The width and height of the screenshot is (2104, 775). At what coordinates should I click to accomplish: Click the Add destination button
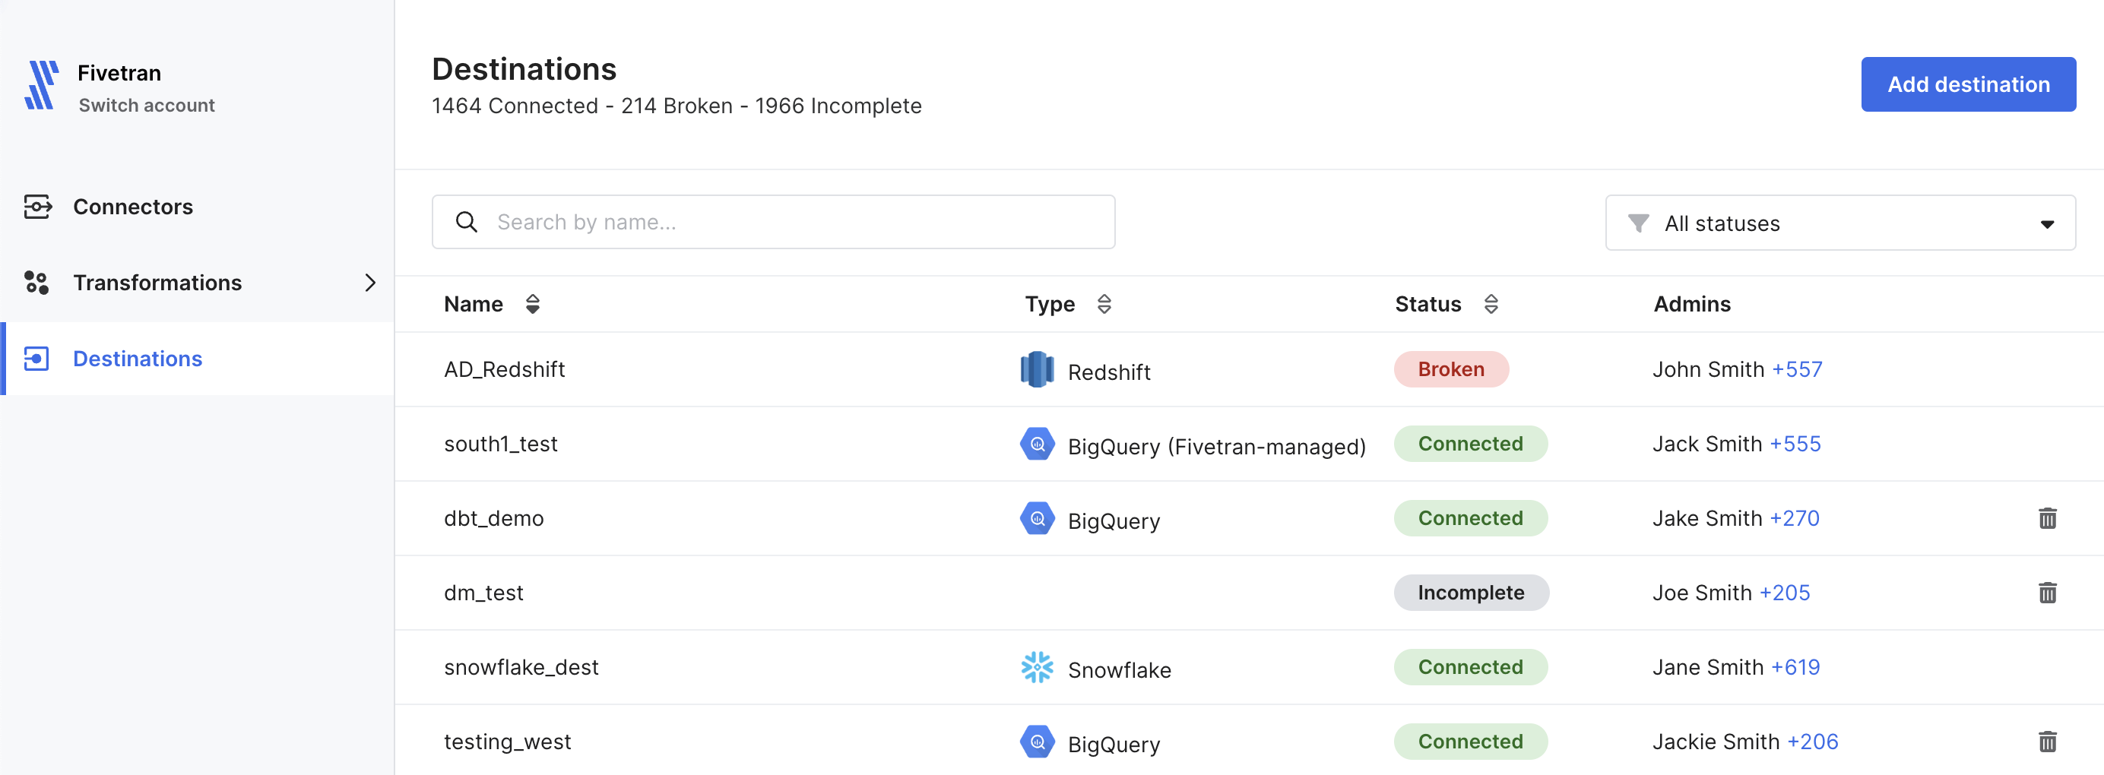tap(1968, 84)
